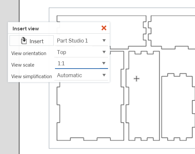
Task: Select the View scale 1:1 field
Action: pos(81,64)
